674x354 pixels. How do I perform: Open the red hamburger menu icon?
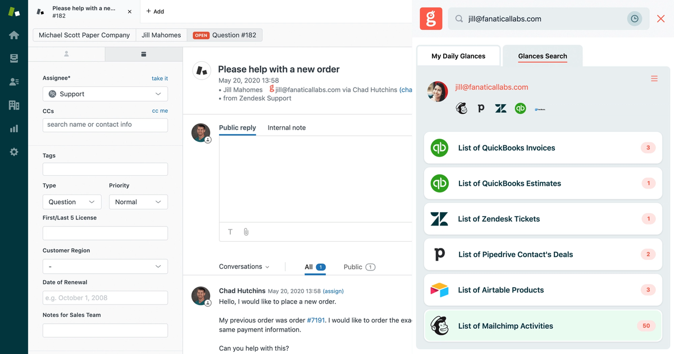click(654, 79)
